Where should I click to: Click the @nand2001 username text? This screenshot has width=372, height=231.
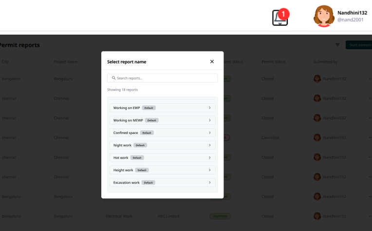point(350,20)
